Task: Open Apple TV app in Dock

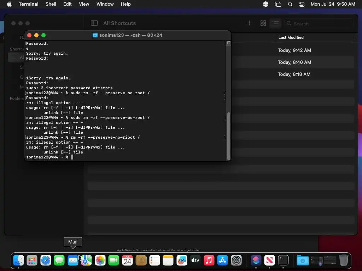Action: pyautogui.click(x=195, y=260)
